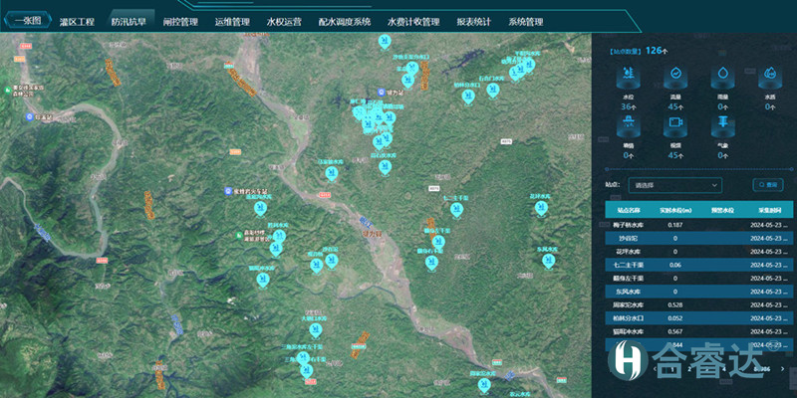Open the 水质 water quality icon

coord(769,76)
